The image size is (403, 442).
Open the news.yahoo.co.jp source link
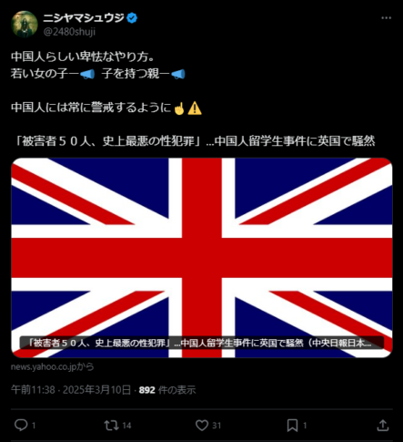click(53, 366)
